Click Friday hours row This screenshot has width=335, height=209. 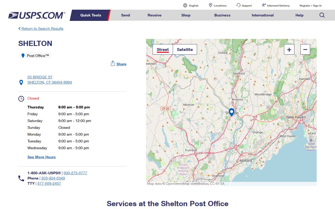[58, 114]
